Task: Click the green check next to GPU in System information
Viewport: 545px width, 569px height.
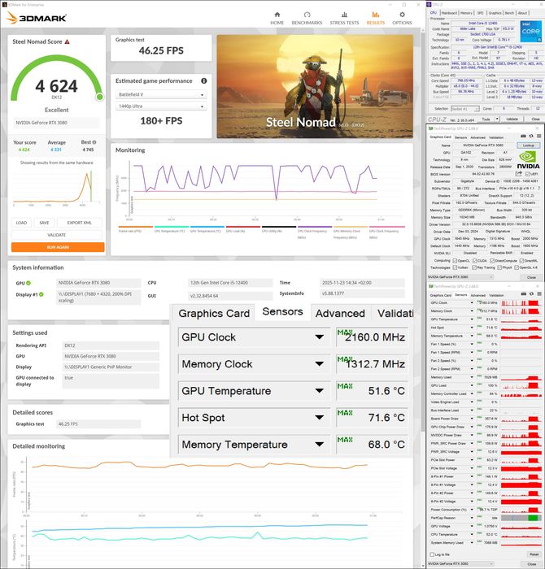Action: [x=28, y=283]
